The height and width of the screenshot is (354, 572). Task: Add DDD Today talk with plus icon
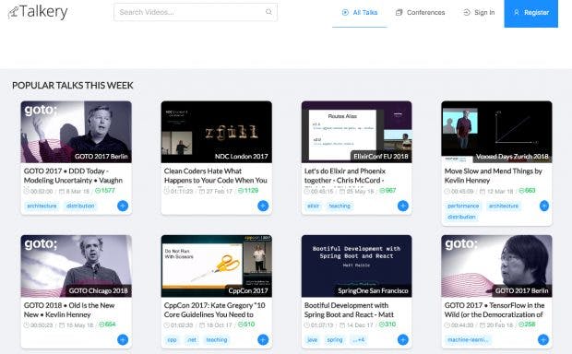coord(123,206)
